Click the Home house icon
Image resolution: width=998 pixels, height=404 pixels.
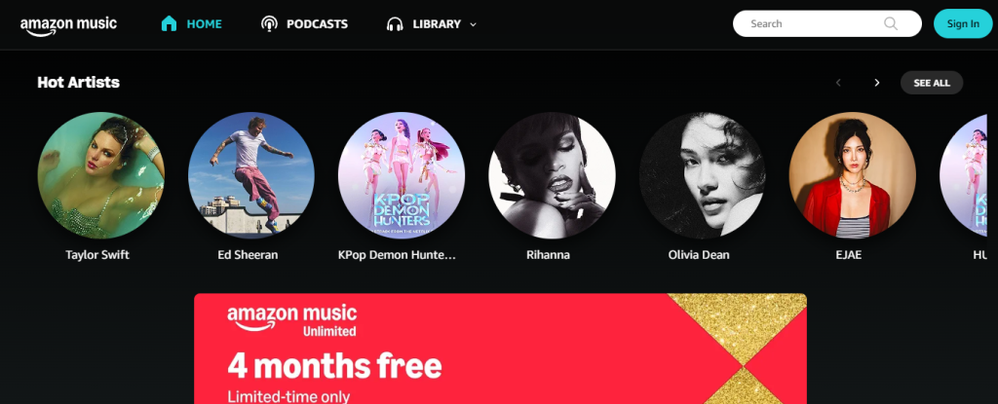coord(169,24)
